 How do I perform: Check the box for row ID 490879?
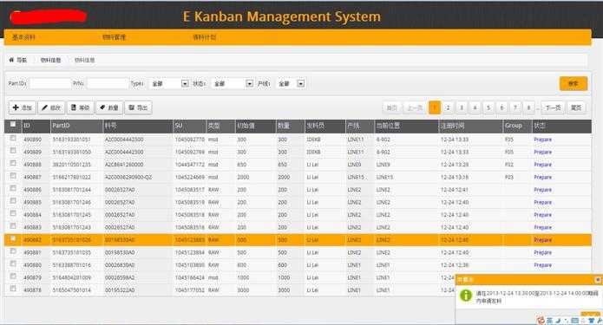click(13, 276)
